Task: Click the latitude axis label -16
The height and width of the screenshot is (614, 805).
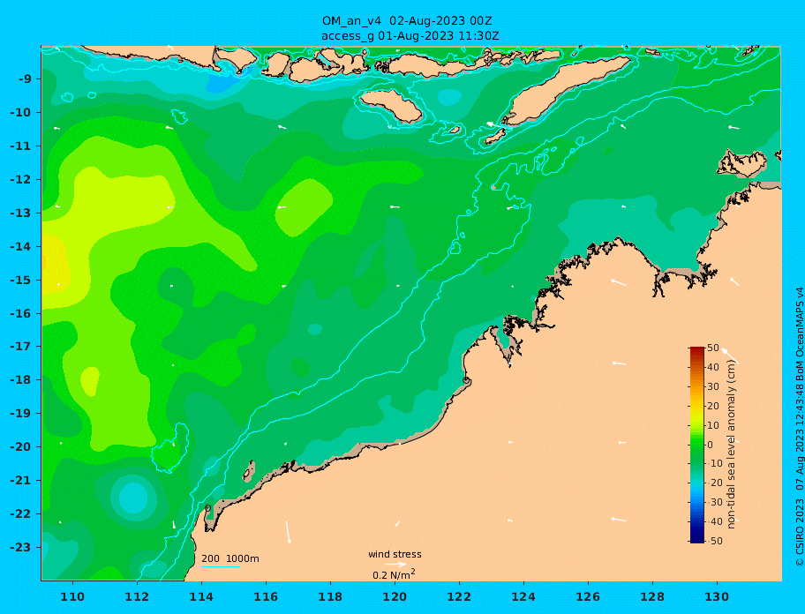Action: tap(20, 313)
